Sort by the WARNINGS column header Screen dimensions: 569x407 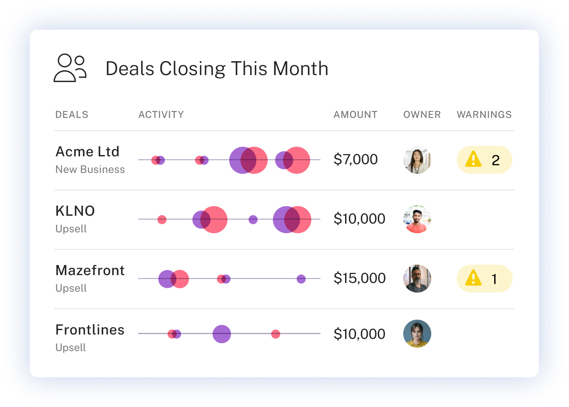(484, 114)
